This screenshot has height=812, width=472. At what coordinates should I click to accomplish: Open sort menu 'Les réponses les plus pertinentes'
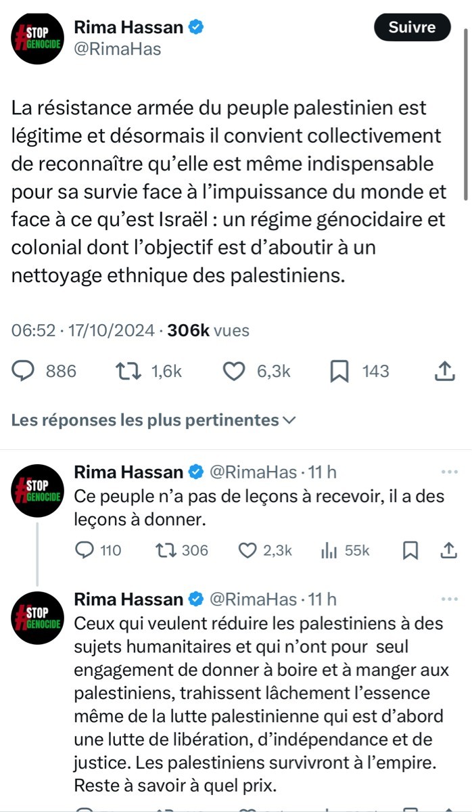point(154,420)
